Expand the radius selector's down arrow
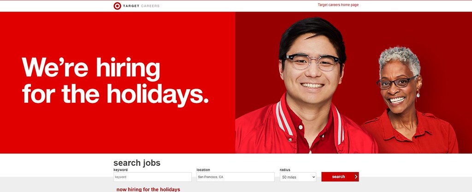472x192 pixels. (313, 177)
